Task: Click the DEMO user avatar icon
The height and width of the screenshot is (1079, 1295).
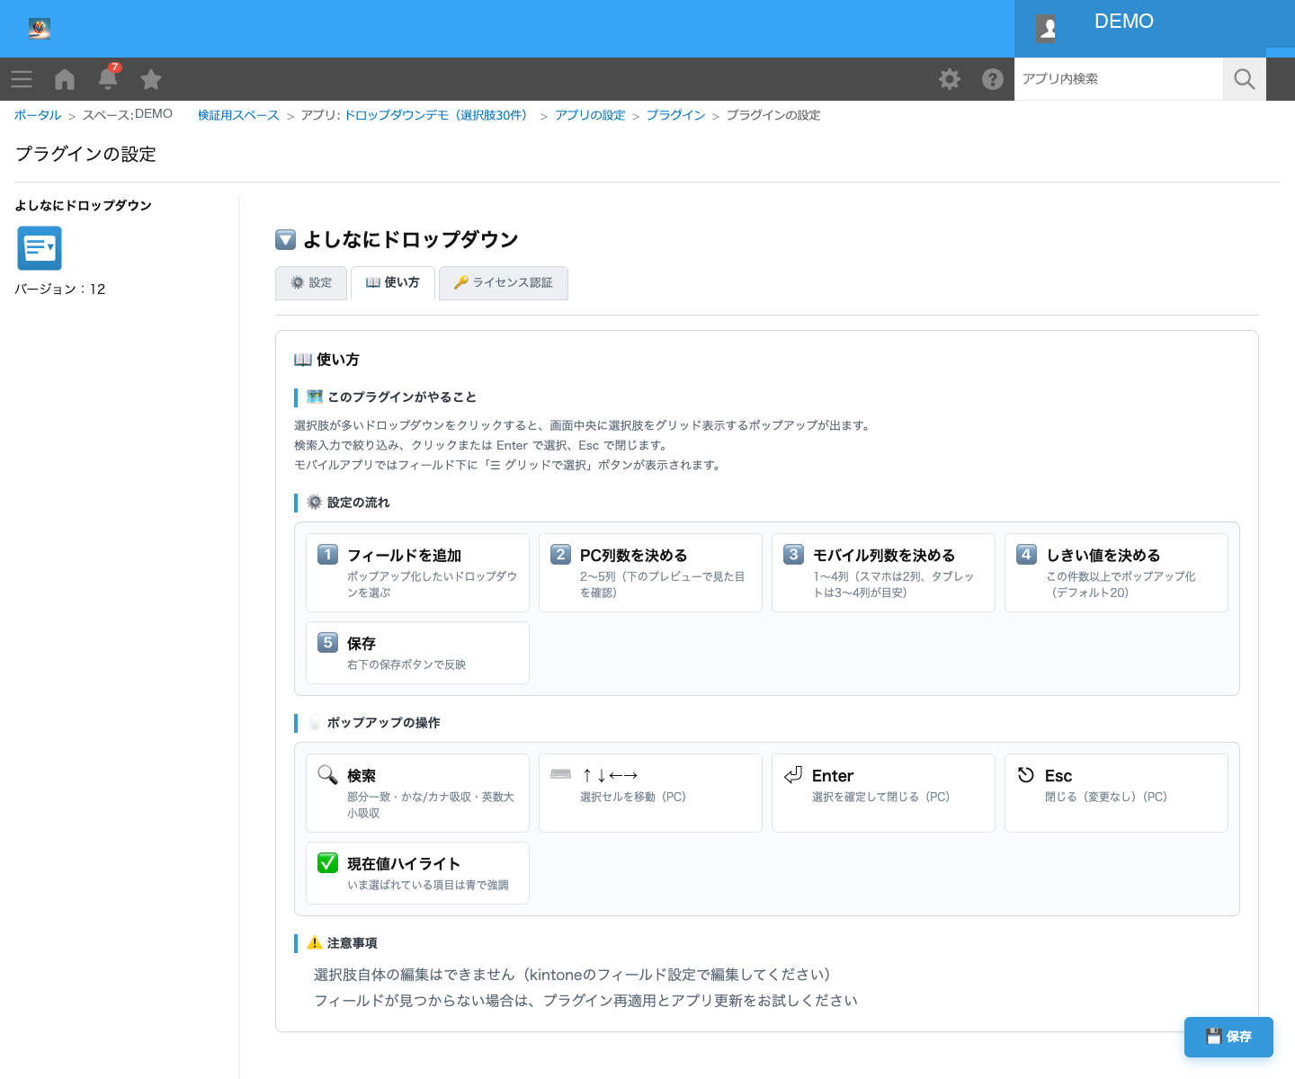Action: tap(1047, 29)
